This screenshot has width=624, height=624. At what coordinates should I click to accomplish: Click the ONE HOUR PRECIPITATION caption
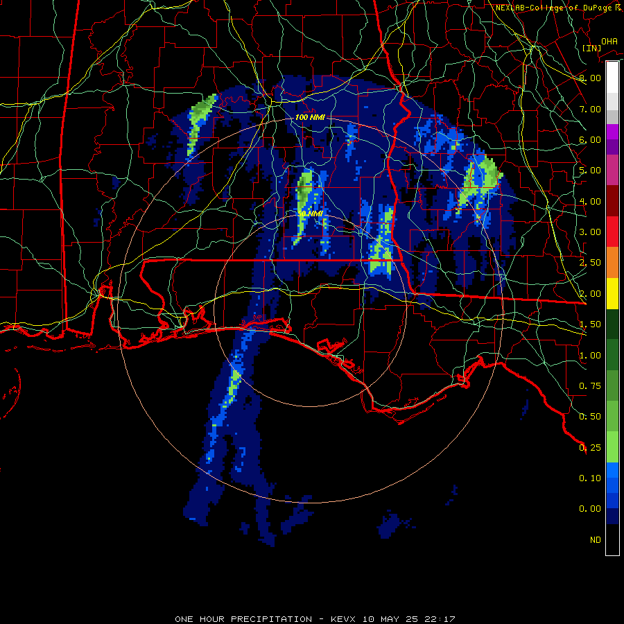[243, 619]
